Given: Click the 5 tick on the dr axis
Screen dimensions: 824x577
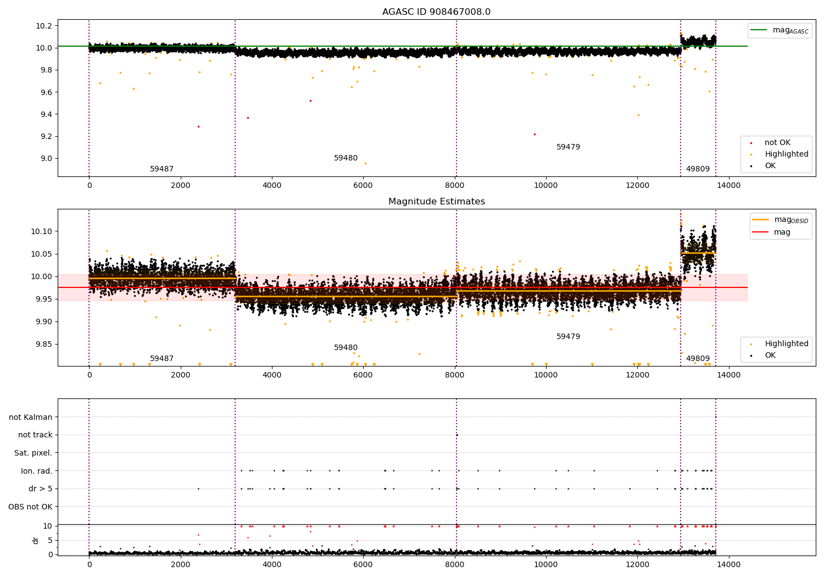Looking at the screenshot, I should 51,540.
